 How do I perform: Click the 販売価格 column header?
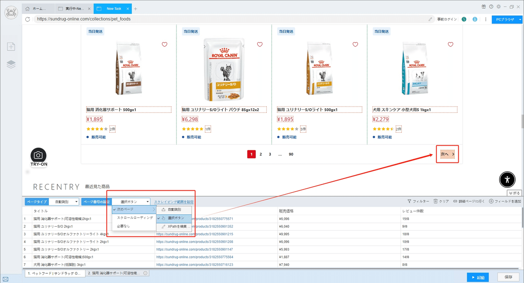point(287,211)
